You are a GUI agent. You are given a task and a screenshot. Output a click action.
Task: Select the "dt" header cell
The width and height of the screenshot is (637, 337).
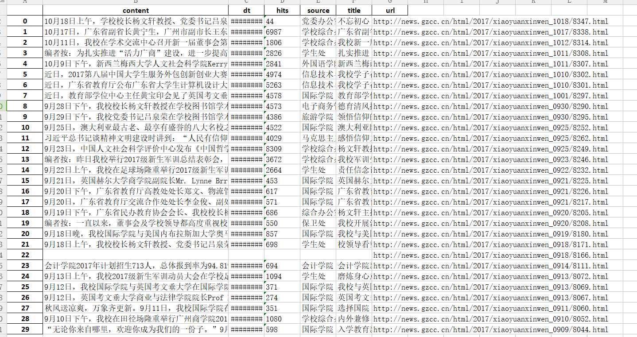(x=246, y=10)
